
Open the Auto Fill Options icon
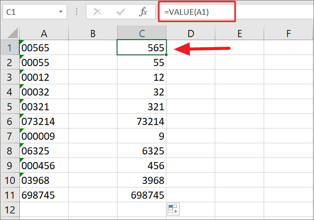click(173, 209)
